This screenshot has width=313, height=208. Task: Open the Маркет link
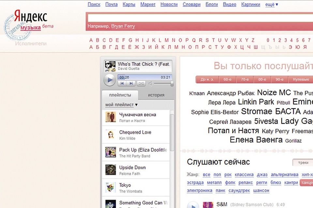point(148,4)
